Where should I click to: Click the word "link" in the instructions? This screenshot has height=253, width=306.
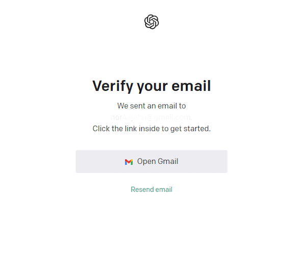click(131, 129)
